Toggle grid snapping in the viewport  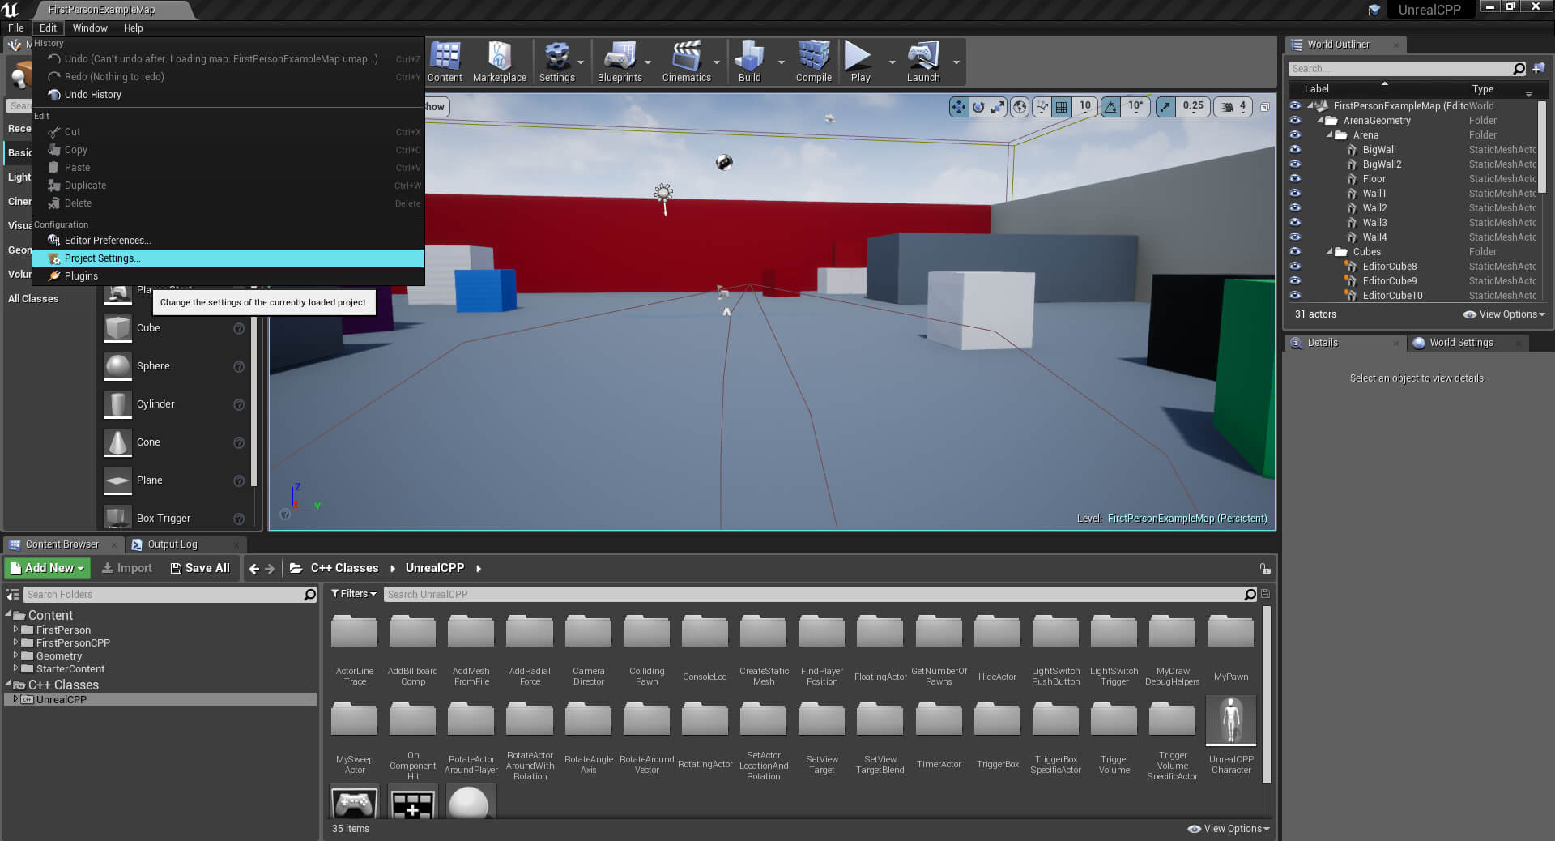coord(1063,106)
